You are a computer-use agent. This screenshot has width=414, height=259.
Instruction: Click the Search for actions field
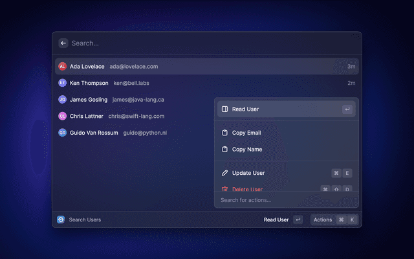click(286, 200)
